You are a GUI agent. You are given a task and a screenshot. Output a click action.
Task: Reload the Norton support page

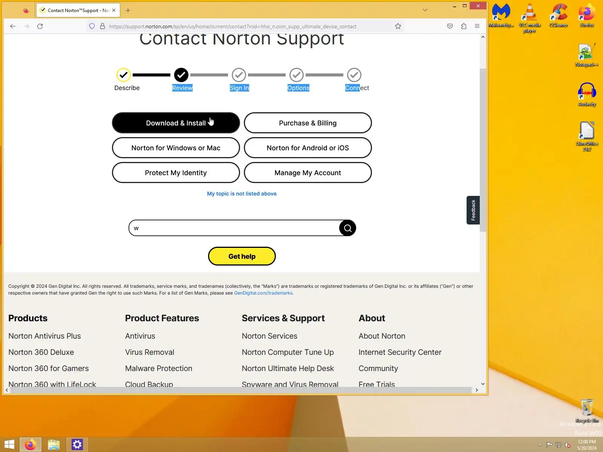[x=40, y=26]
